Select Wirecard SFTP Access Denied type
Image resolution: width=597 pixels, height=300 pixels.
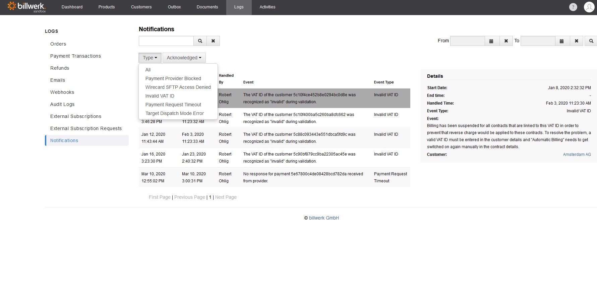pos(178,87)
